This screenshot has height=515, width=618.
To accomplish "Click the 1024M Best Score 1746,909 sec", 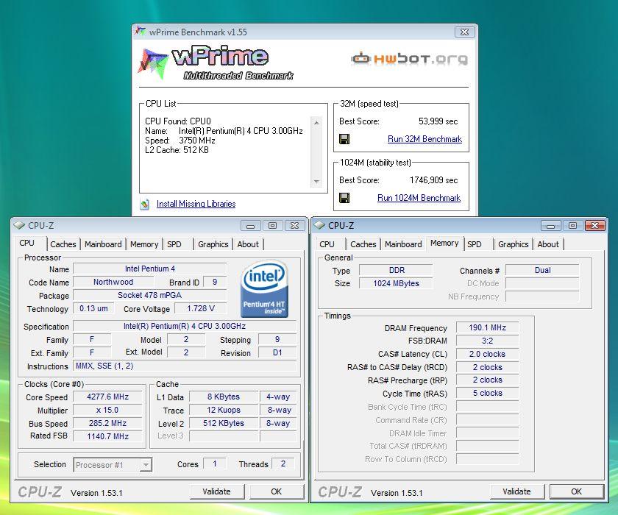I will coord(433,180).
